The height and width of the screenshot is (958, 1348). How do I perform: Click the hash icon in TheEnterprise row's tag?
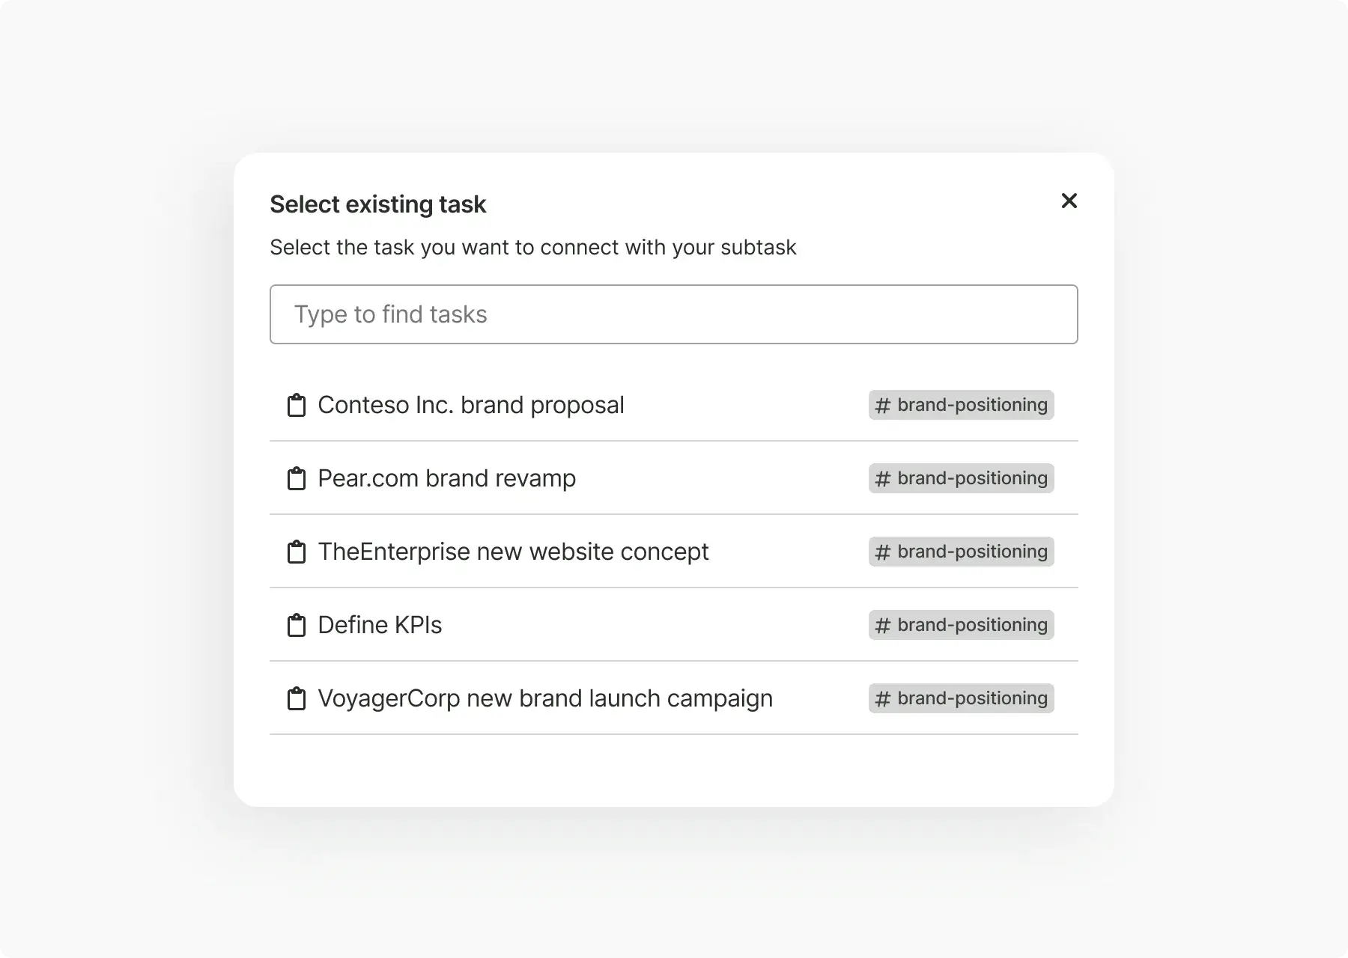(883, 552)
